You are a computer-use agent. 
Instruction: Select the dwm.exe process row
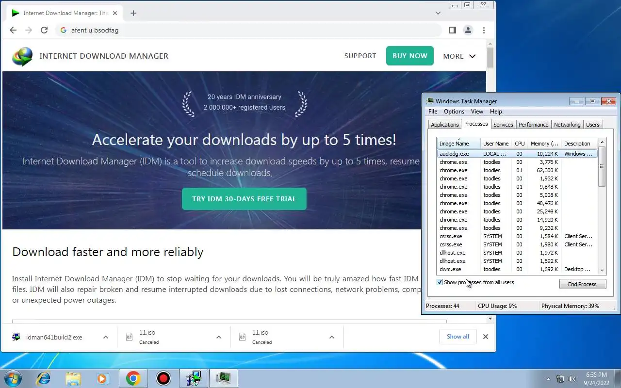tap(517, 269)
